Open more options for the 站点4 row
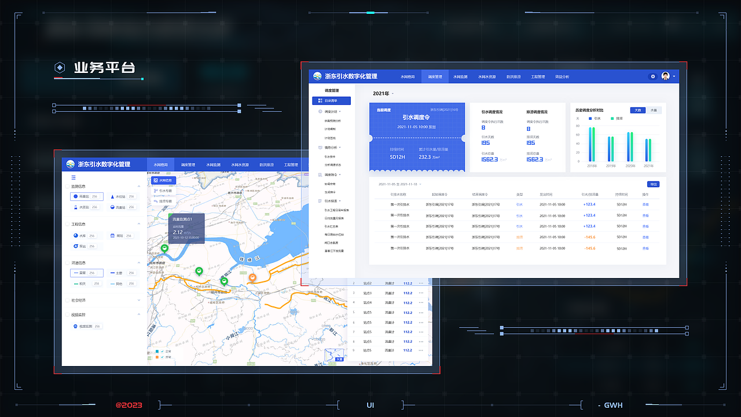Image resolution: width=741 pixels, height=417 pixels. [421, 303]
